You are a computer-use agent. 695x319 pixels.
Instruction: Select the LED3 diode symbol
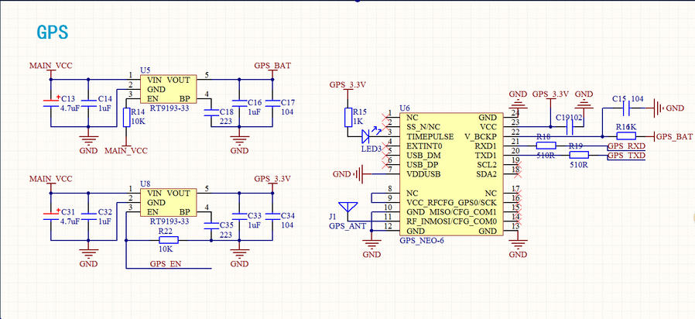(x=368, y=135)
